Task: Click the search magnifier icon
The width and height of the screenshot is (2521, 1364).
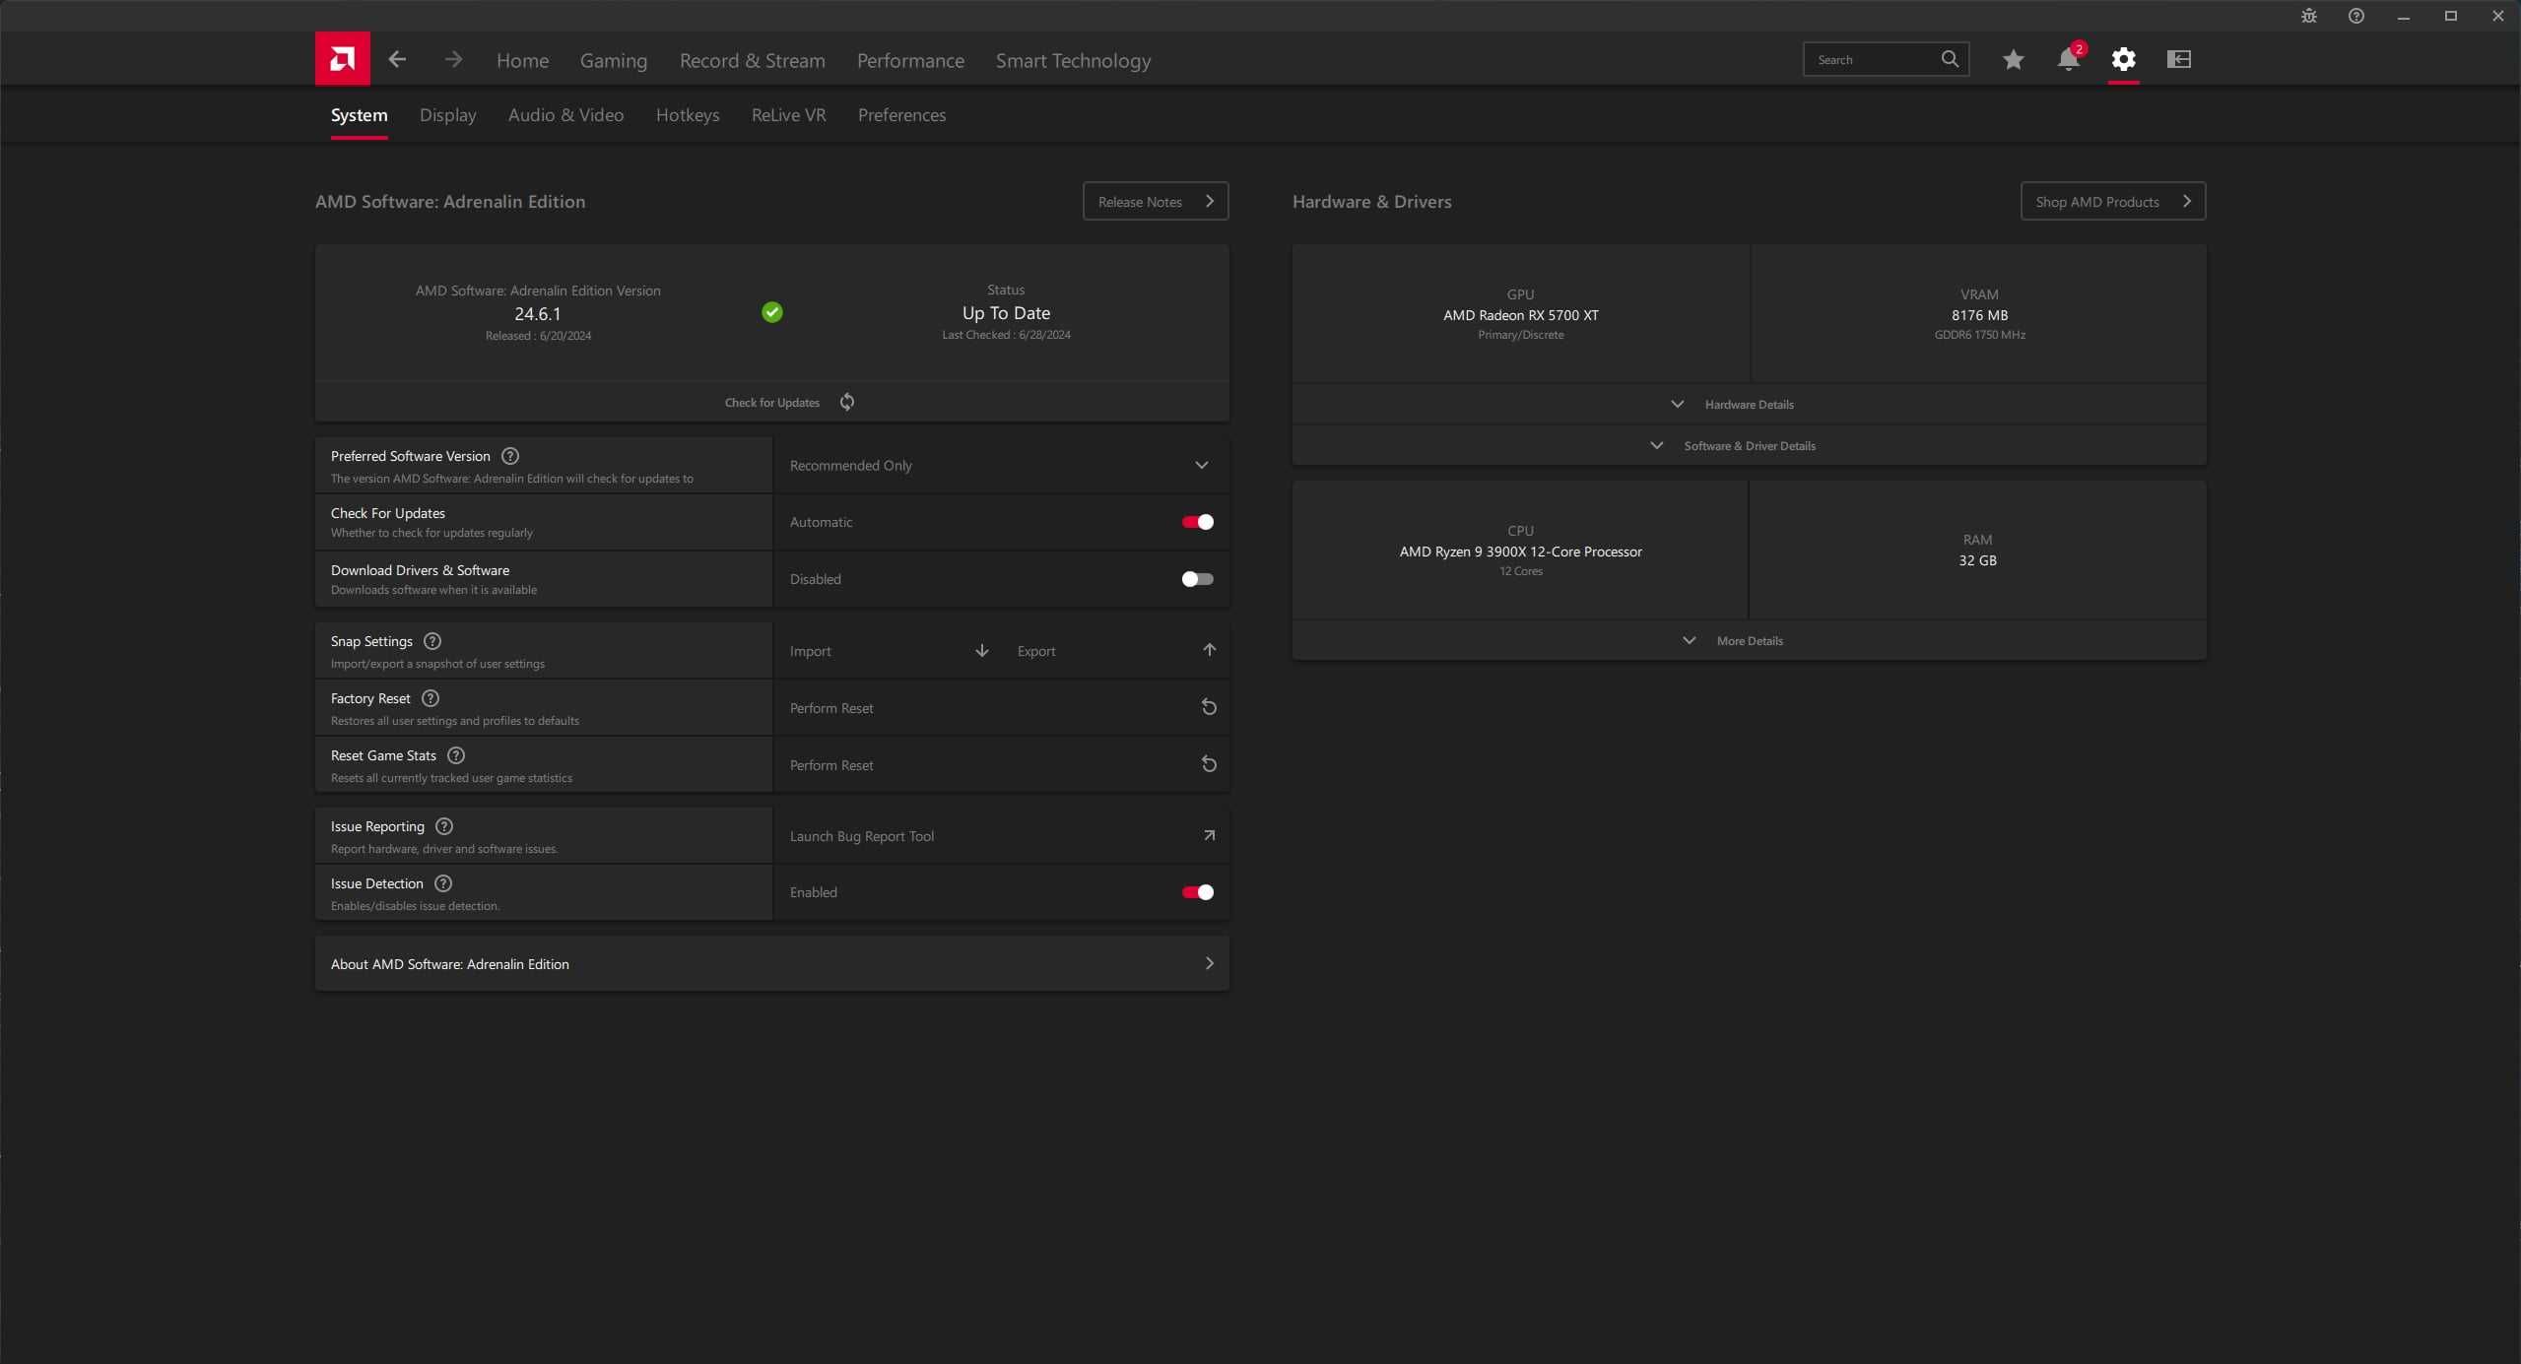Action: [x=1949, y=59]
